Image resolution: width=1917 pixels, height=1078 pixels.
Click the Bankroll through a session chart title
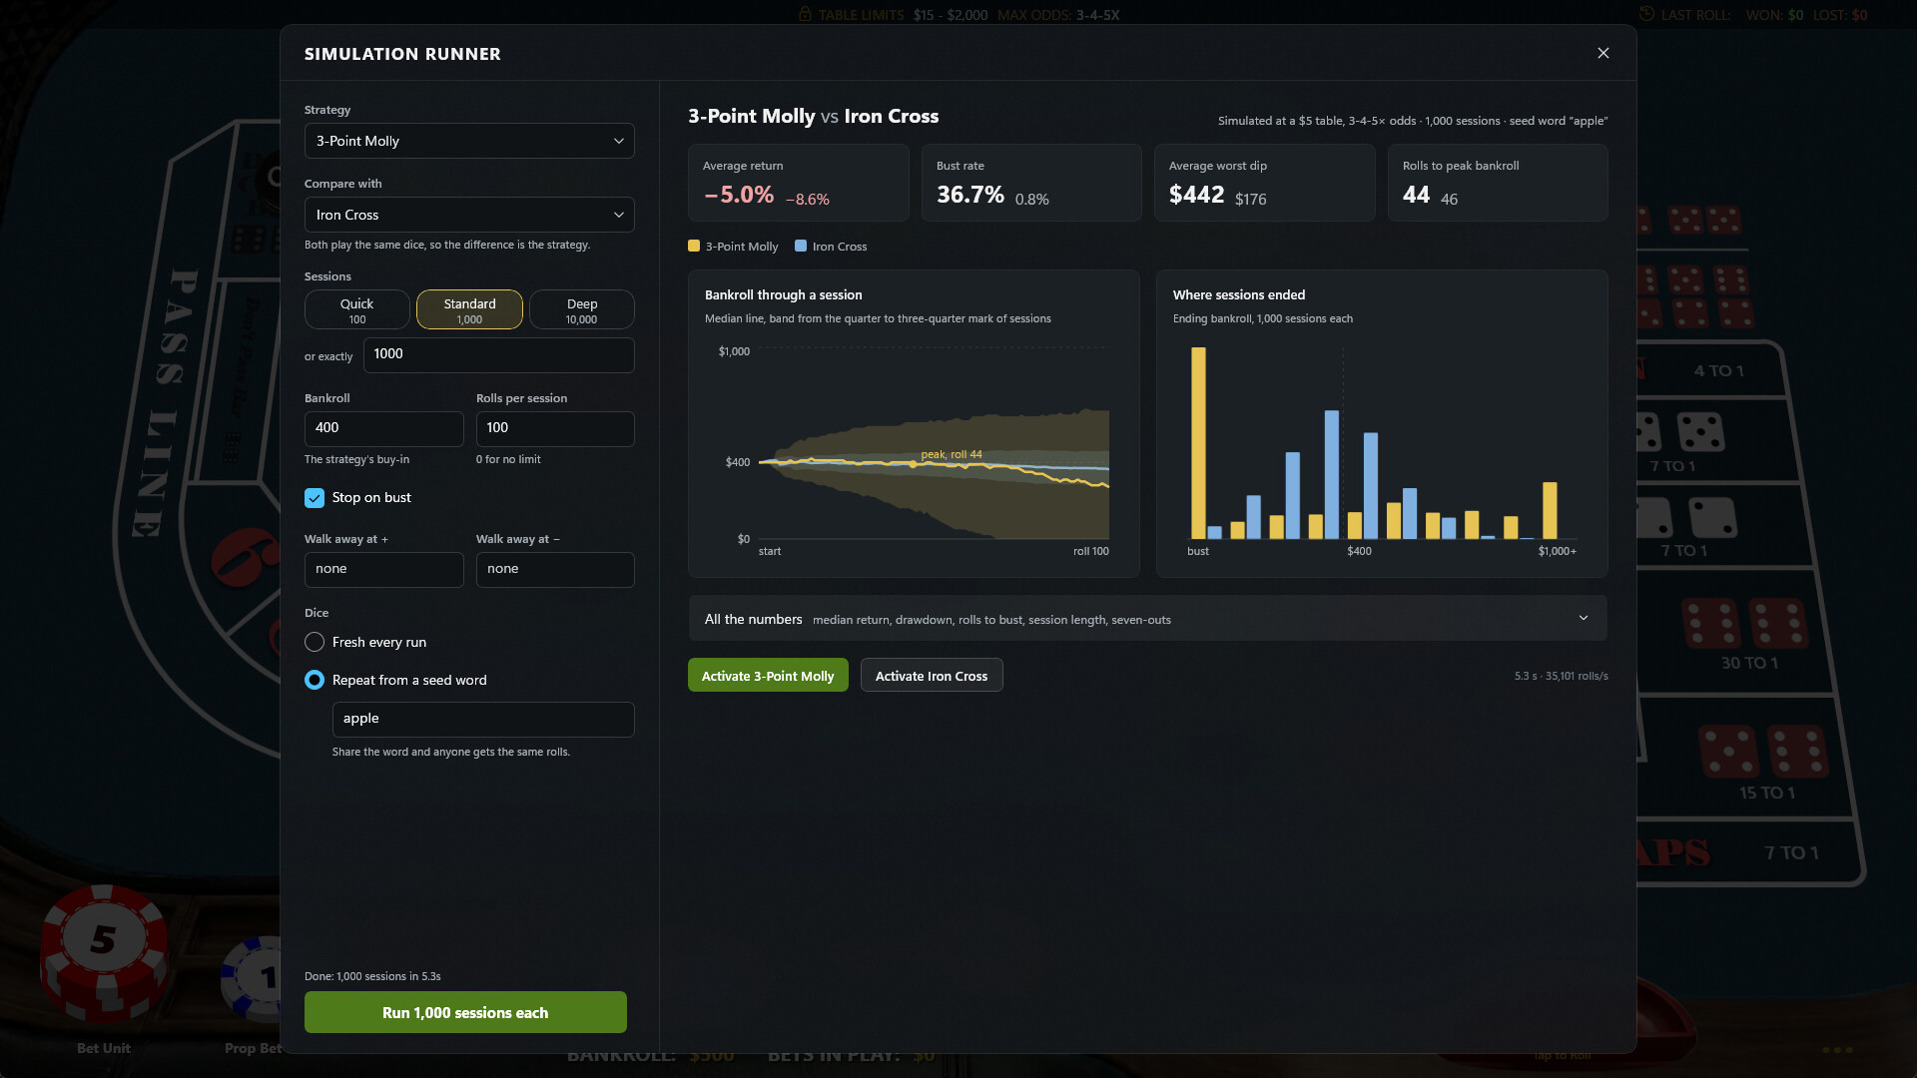(x=783, y=294)
